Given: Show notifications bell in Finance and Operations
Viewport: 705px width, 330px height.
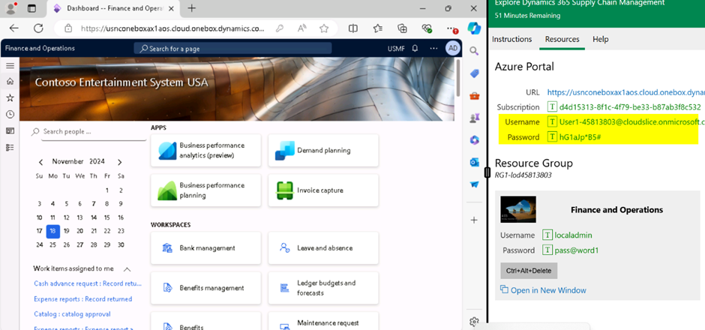Looking at the screenshot, I should pyautogui.click(x=415, y=48).
